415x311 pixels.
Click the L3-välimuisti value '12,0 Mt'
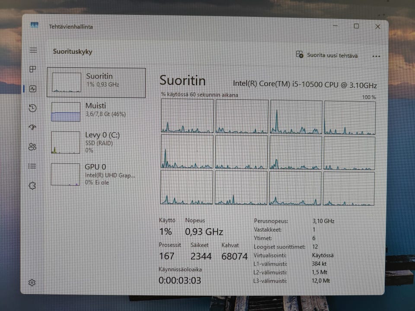click(x=321, y=281)
